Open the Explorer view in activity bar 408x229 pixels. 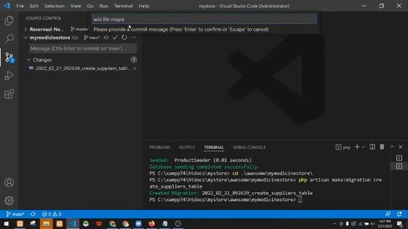(x=9, y=21)
